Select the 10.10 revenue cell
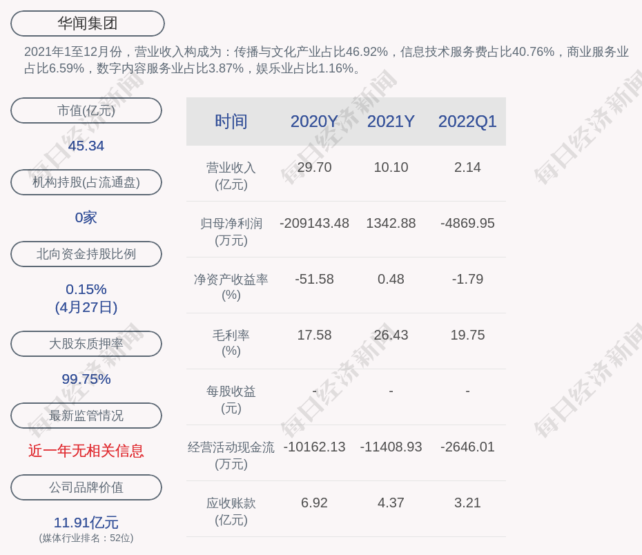The height and width of the screenshot is (555, 642). click(x=391, y=168)
